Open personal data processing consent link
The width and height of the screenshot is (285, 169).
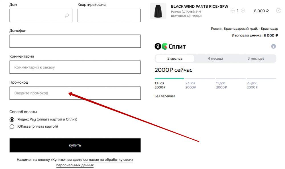point(108,160)
